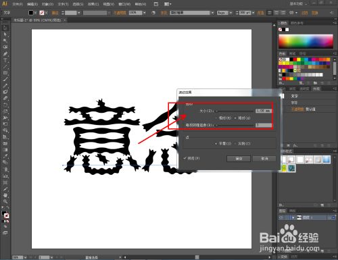Select the Zoom magnifier tool
This screenshot has height=260, width=338.
pyautogui.click(x=5, y=201)
